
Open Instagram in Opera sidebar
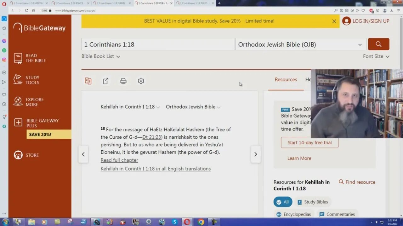(4, 60)
